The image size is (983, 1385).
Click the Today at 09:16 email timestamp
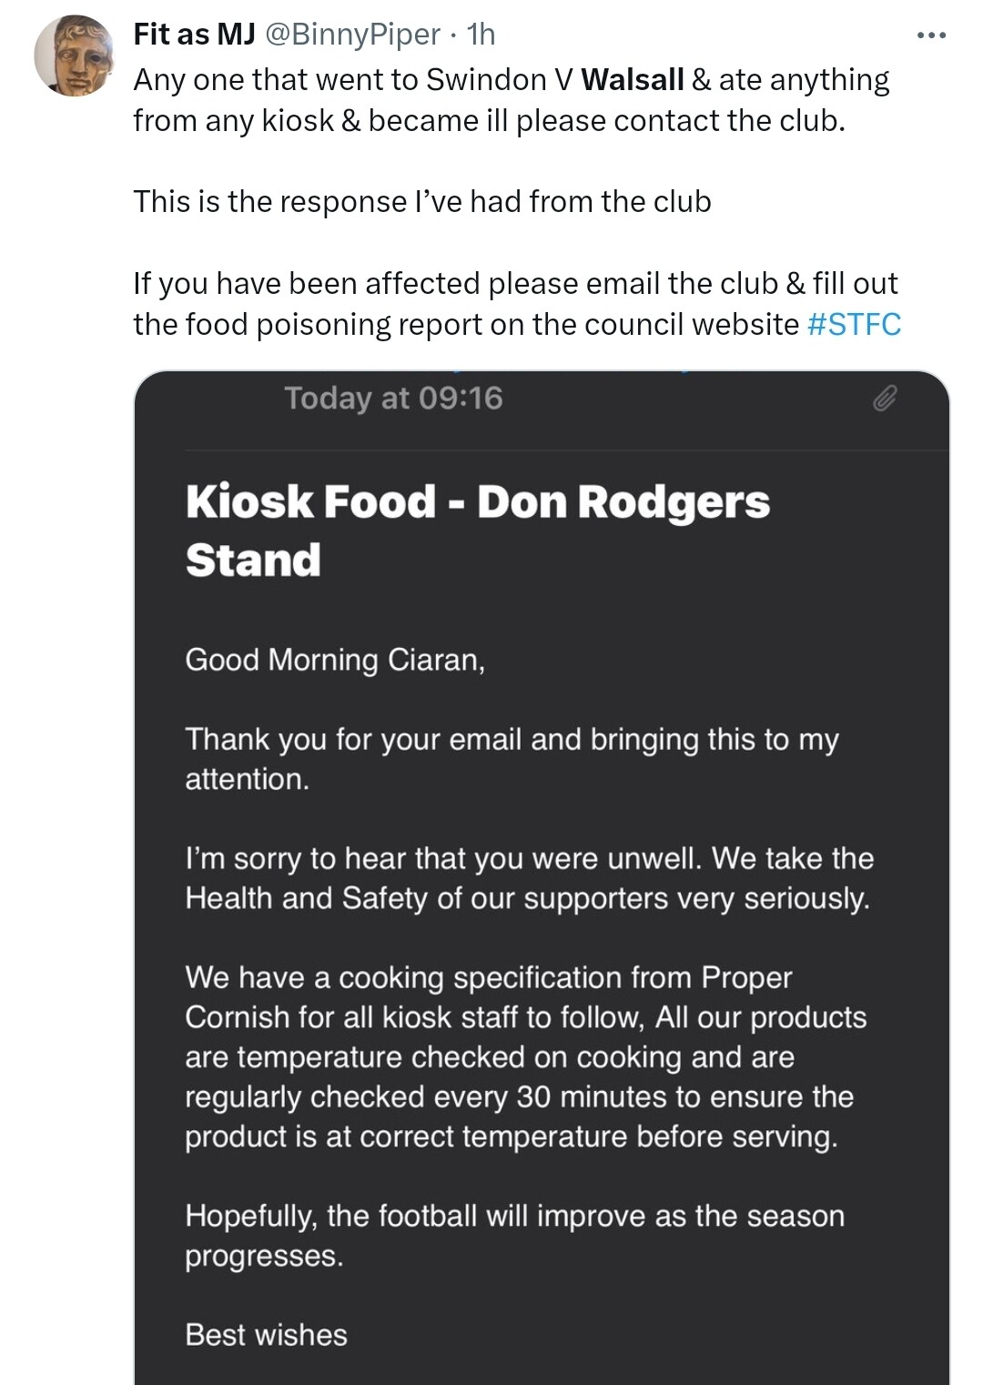click(x=393, y=399)
